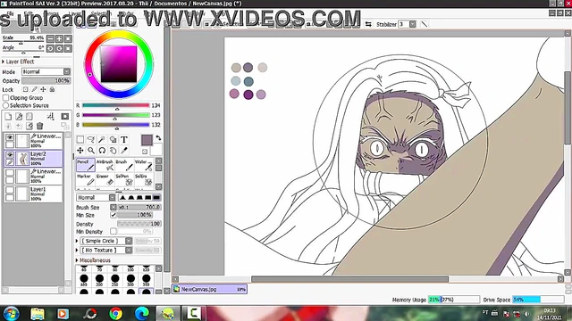The height and width of the screenshot is (321, 572).
Task: Choose the SelPen tool
Action: (x=124, y=179)
